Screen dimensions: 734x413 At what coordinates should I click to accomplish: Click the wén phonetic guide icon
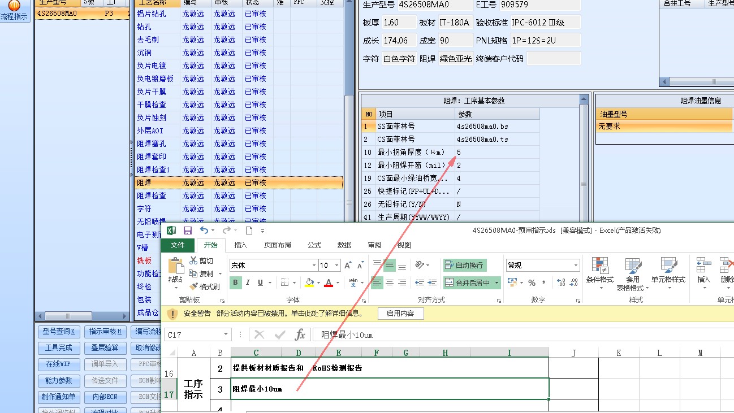[x=353, y=282]
